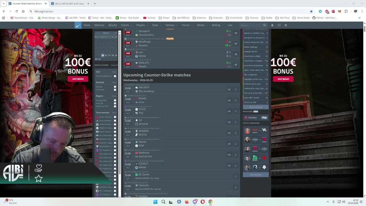Open the settings gear in HLTV nav bar
Viewport: 366px width, 206px height.
point(286,25)
